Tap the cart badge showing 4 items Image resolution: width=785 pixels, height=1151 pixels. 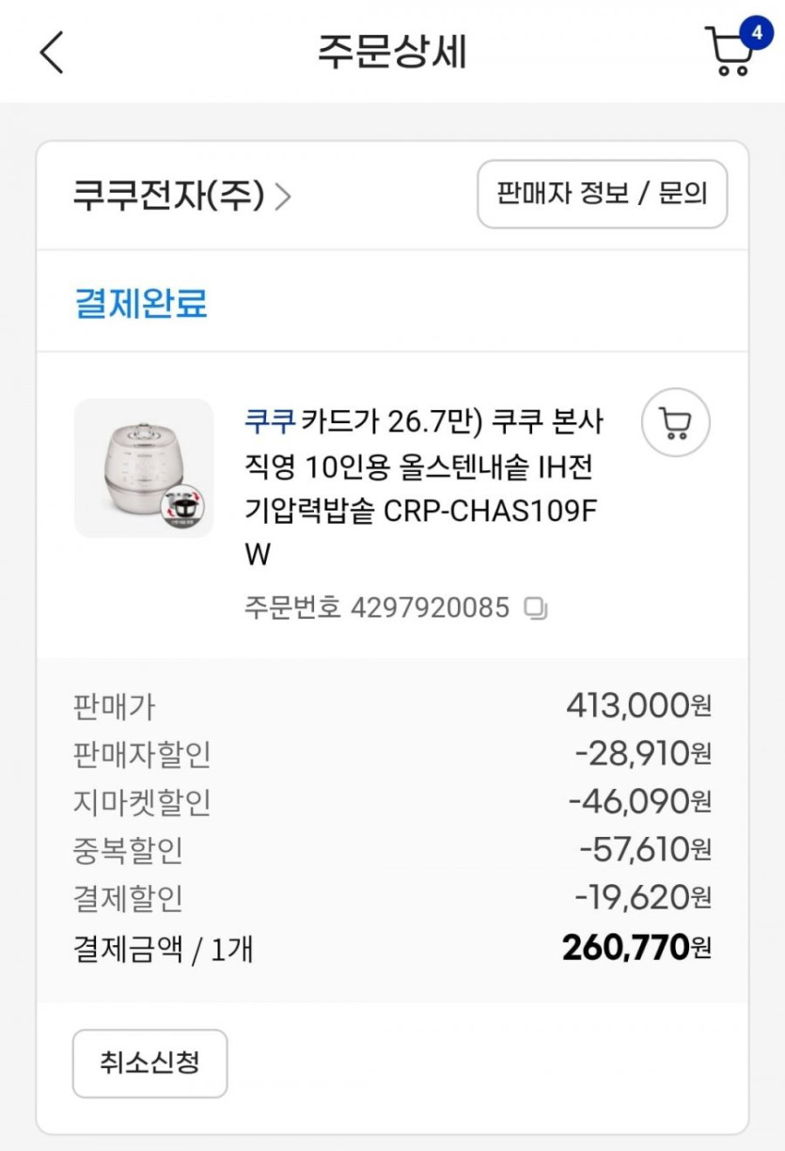[x=755, y=34]
